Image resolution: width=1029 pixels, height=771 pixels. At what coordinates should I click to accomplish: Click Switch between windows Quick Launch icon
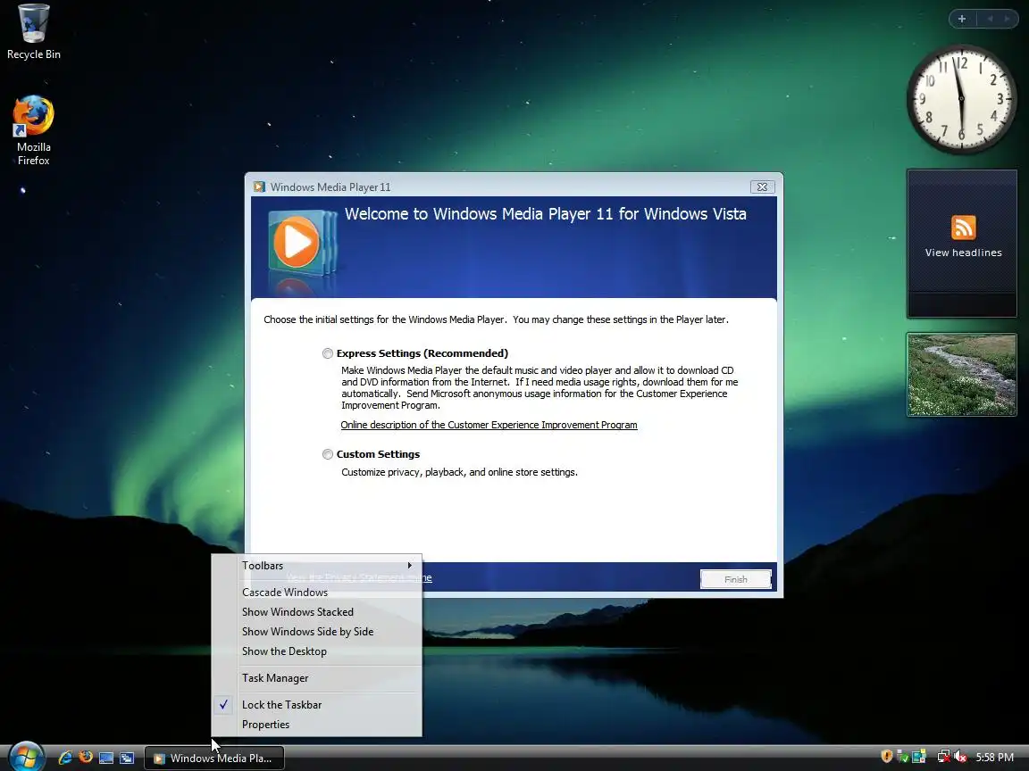tap(127, 758)
